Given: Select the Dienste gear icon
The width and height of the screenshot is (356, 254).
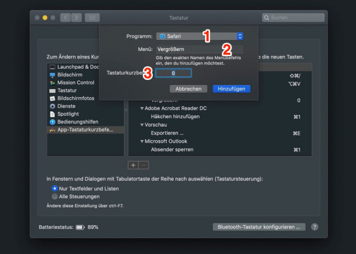Looking at the screenshot, I should tap(52, 106).
